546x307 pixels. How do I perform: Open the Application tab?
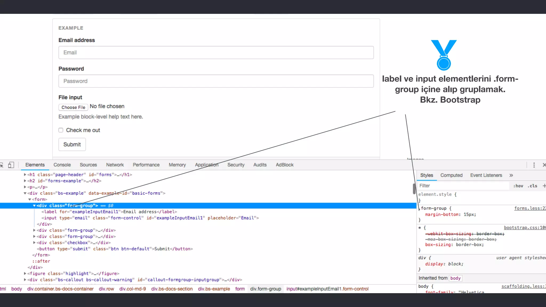click(x=207, y=165)
